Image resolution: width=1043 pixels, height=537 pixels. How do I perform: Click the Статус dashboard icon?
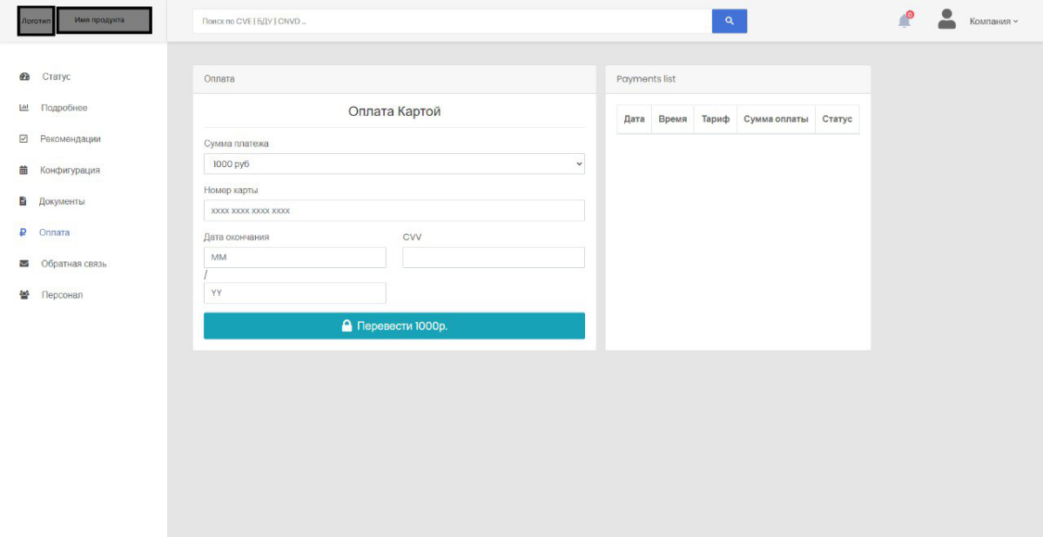24,77
